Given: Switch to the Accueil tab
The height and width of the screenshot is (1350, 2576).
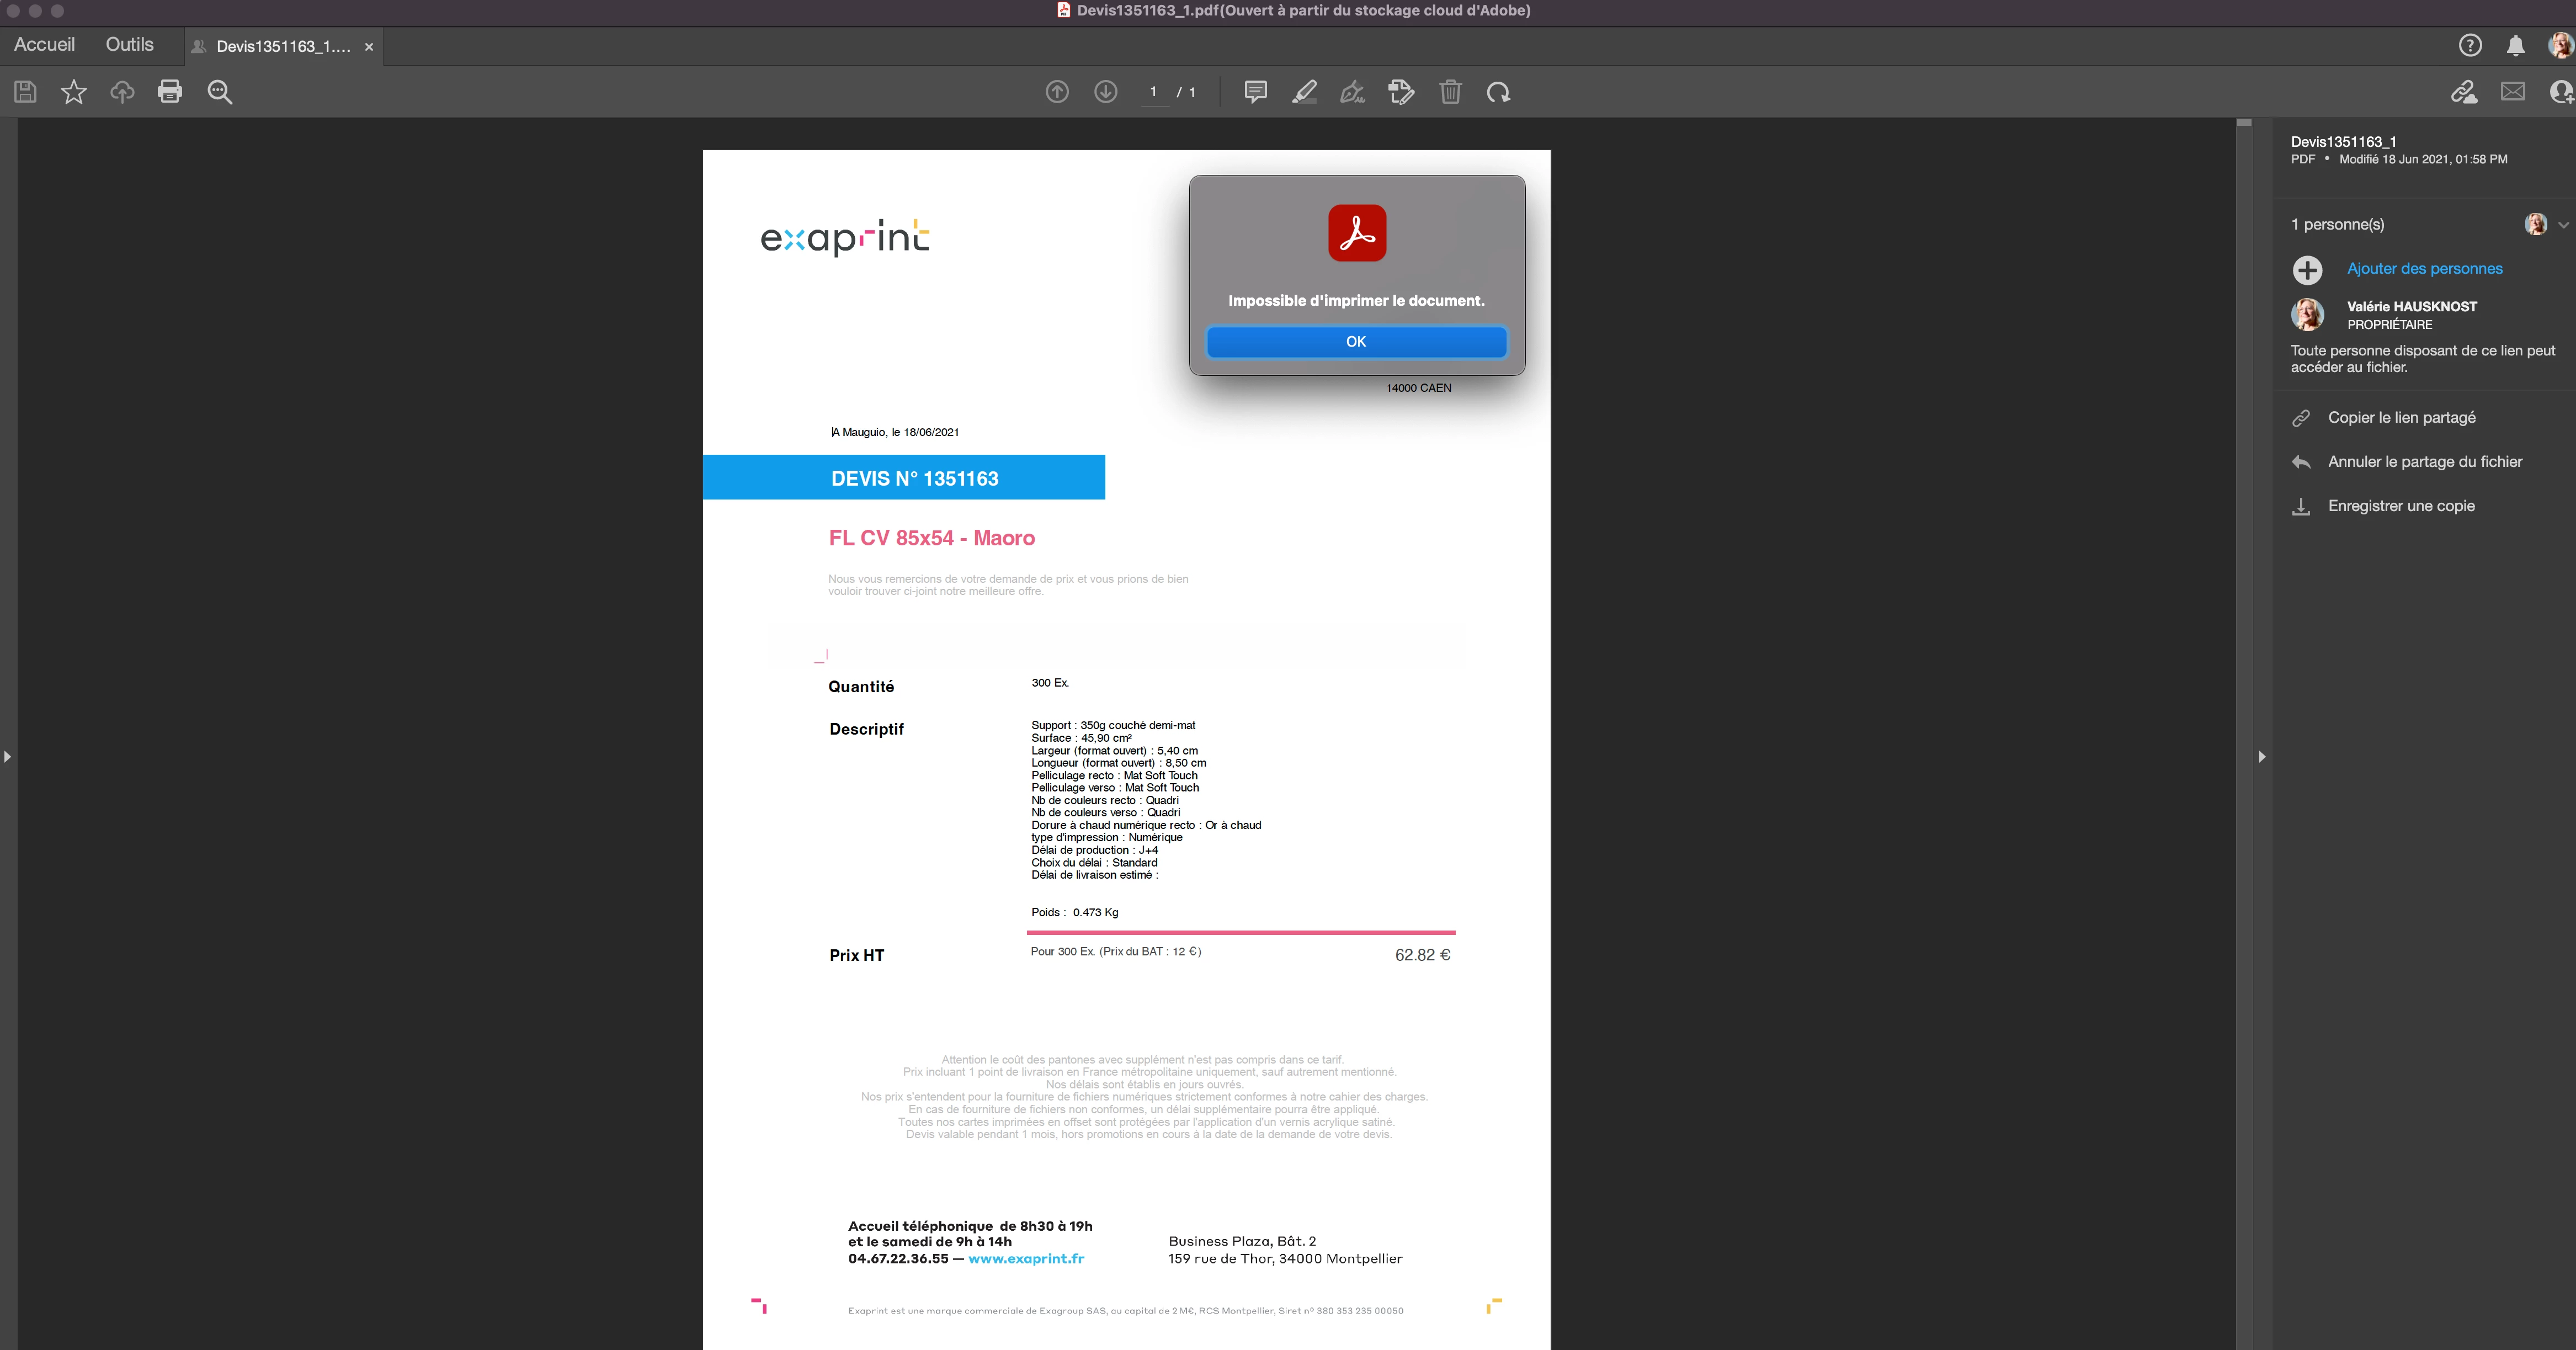Looking at the screenshot, I should pos(44,45).
